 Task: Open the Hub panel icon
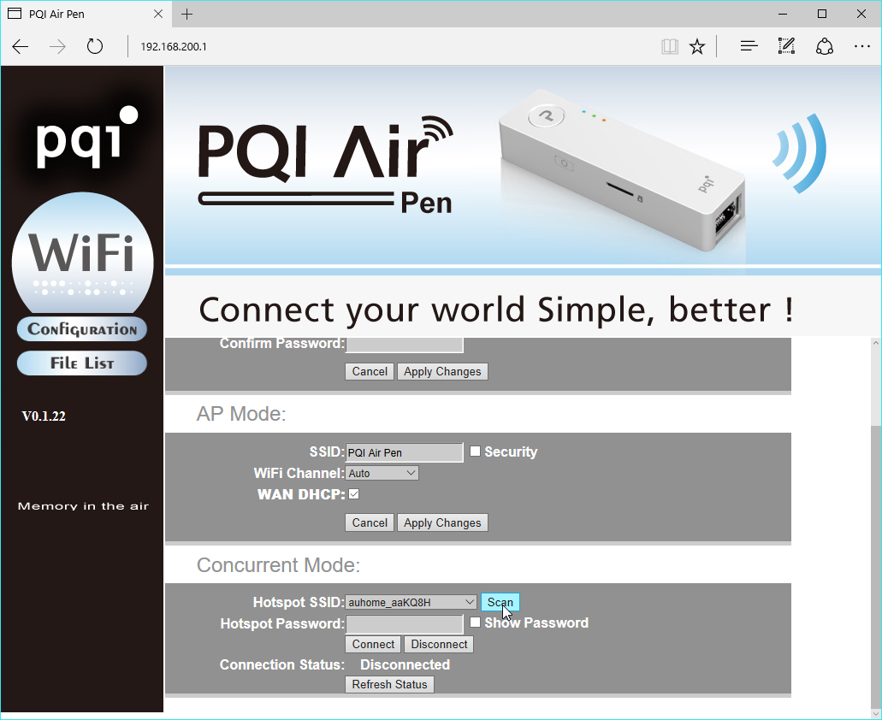749,46
